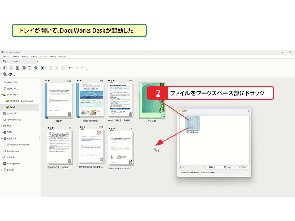Close the tray window with X
Viewport: 295px width, 221px height.
click(x=249, y=111)
